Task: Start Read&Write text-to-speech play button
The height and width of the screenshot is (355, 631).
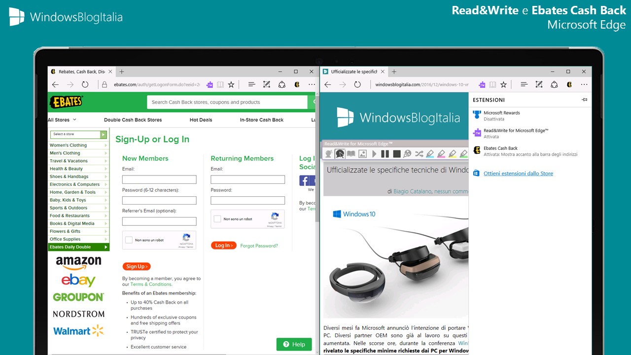Action: click(x=374, y=154)
